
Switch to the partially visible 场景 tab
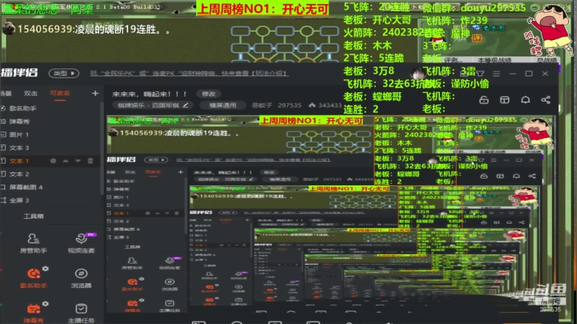click(6, 94)
